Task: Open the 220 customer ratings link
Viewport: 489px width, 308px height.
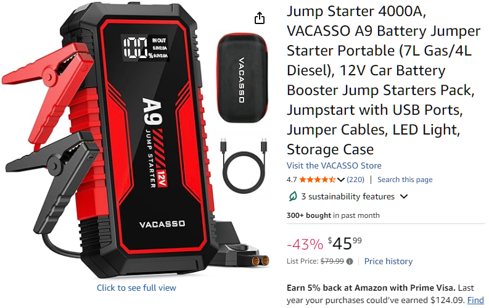Action: pos(356,180)
